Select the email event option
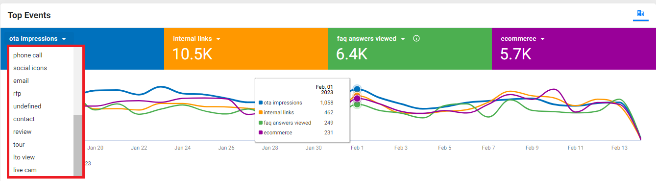Screen dimensions: 656x181 click(41, 81)
